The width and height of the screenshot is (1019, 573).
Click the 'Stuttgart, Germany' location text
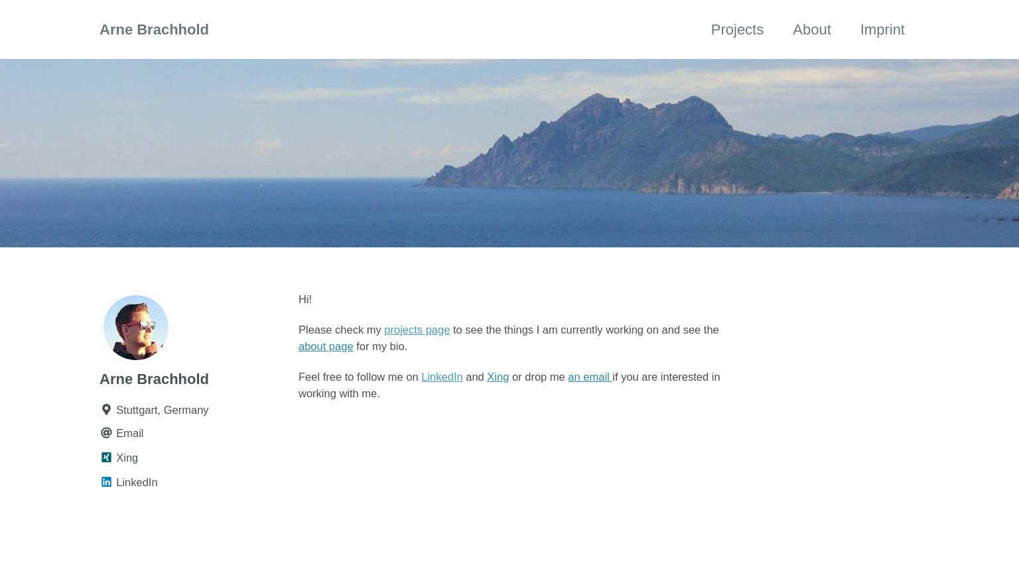point(163,410)
